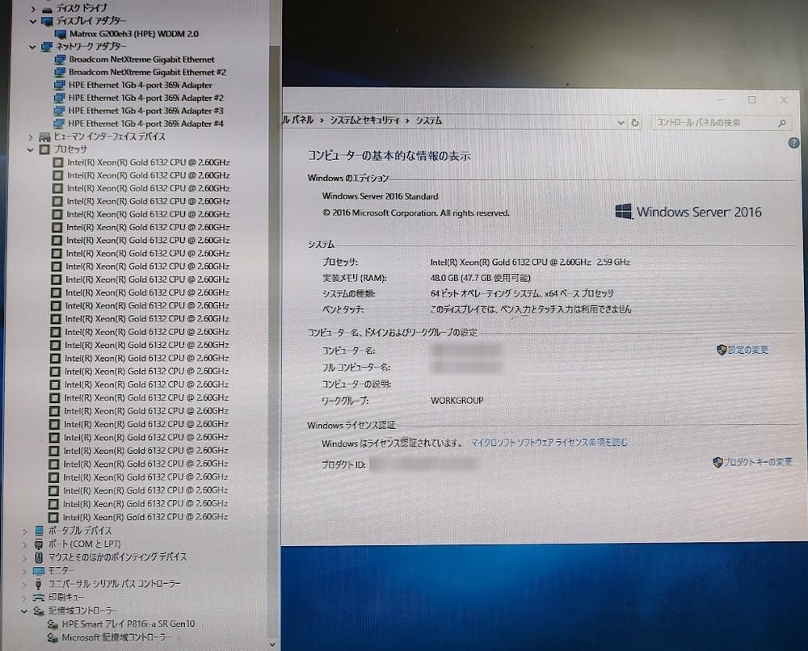
Task: Expand the Disk Drives (ディスク ドライブ) node
Action: click(x=33, y=9)
